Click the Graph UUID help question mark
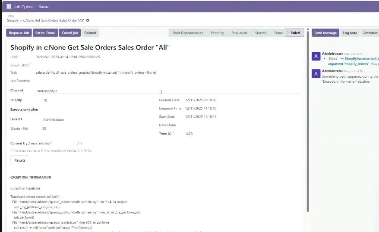The width and height of the screenshot is (379, 232). (x=30, y=64)
